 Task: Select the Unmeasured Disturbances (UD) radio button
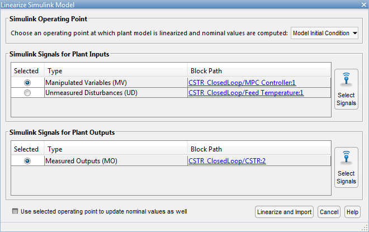click(x=27, y=93)
